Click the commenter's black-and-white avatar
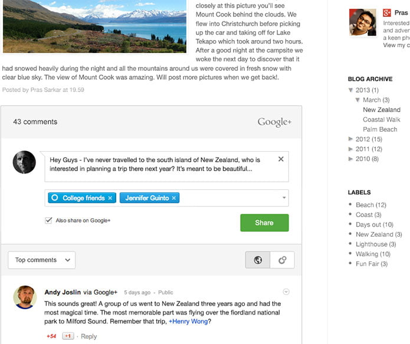This screenshot has height=344, width=410. 24,162
